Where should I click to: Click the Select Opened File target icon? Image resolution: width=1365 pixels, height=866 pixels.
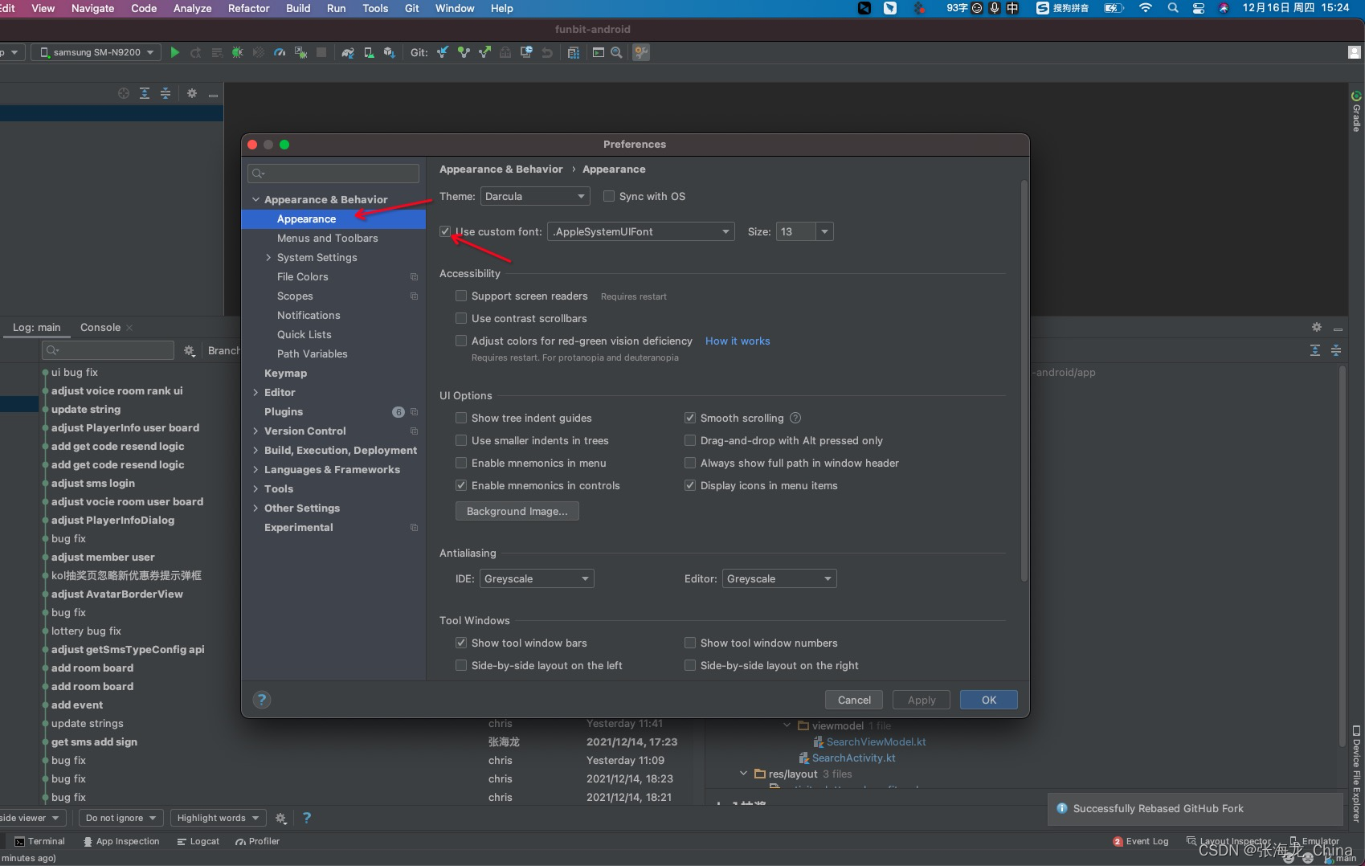[x=123, y=93]
